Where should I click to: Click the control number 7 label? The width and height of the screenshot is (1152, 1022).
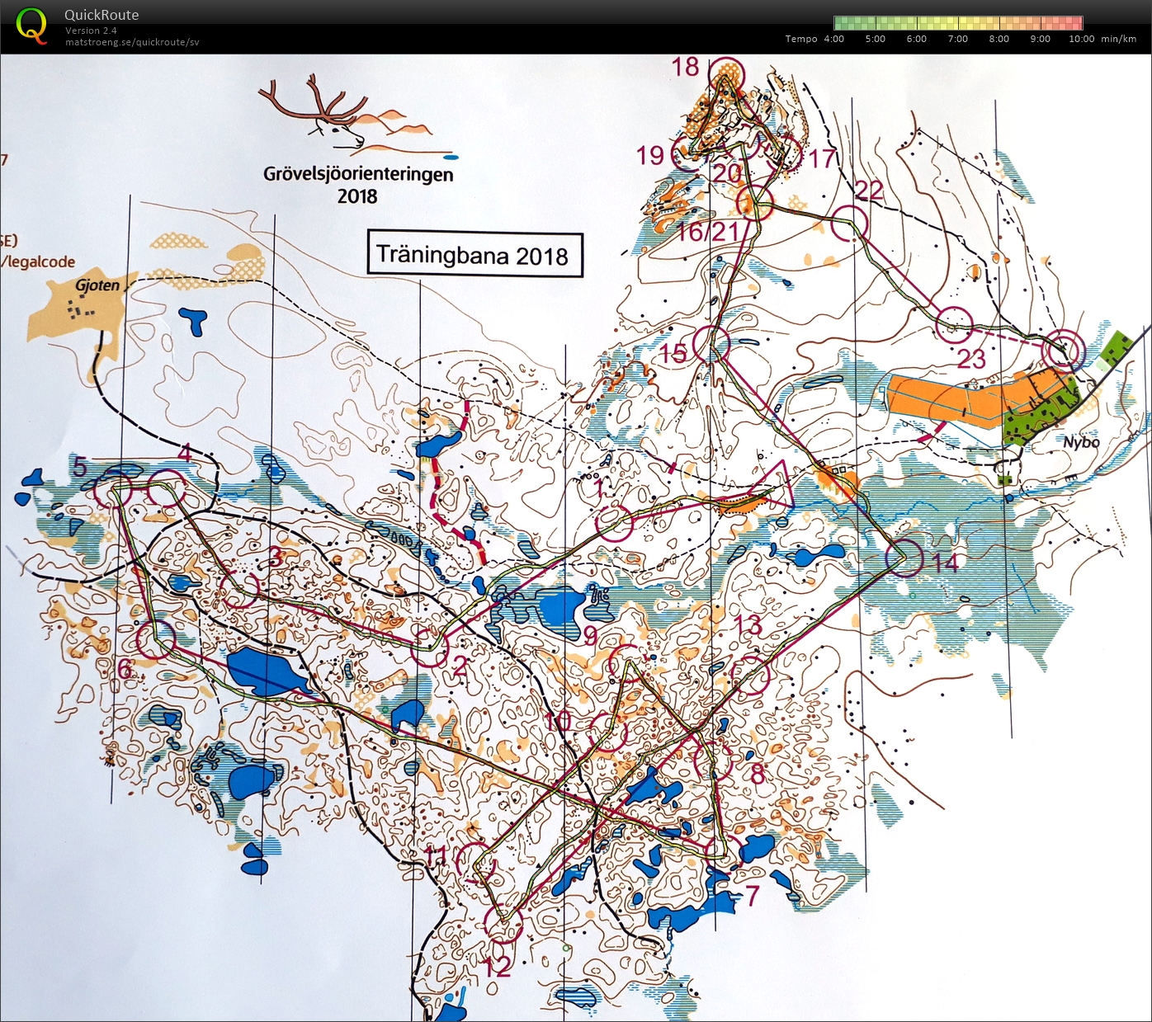[x=752, y=895]
